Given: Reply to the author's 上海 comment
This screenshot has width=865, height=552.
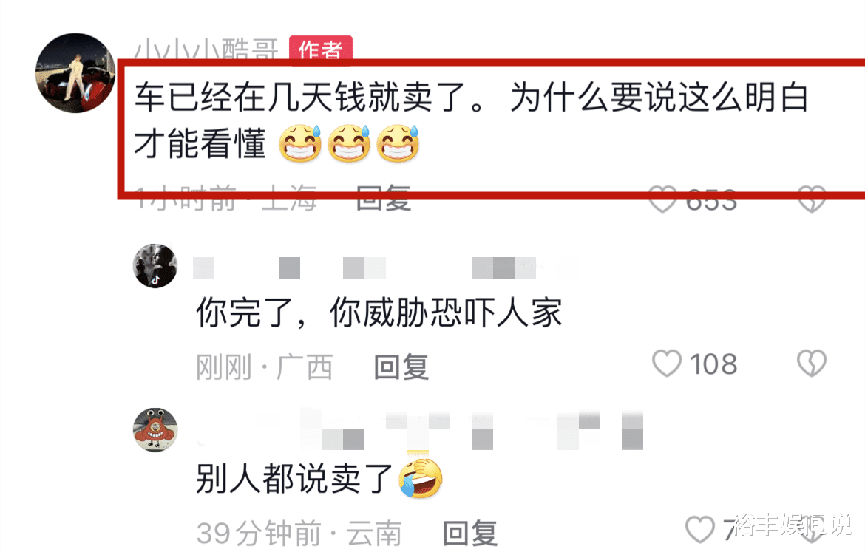Looking at the screenshot, I should click(384, 199).
